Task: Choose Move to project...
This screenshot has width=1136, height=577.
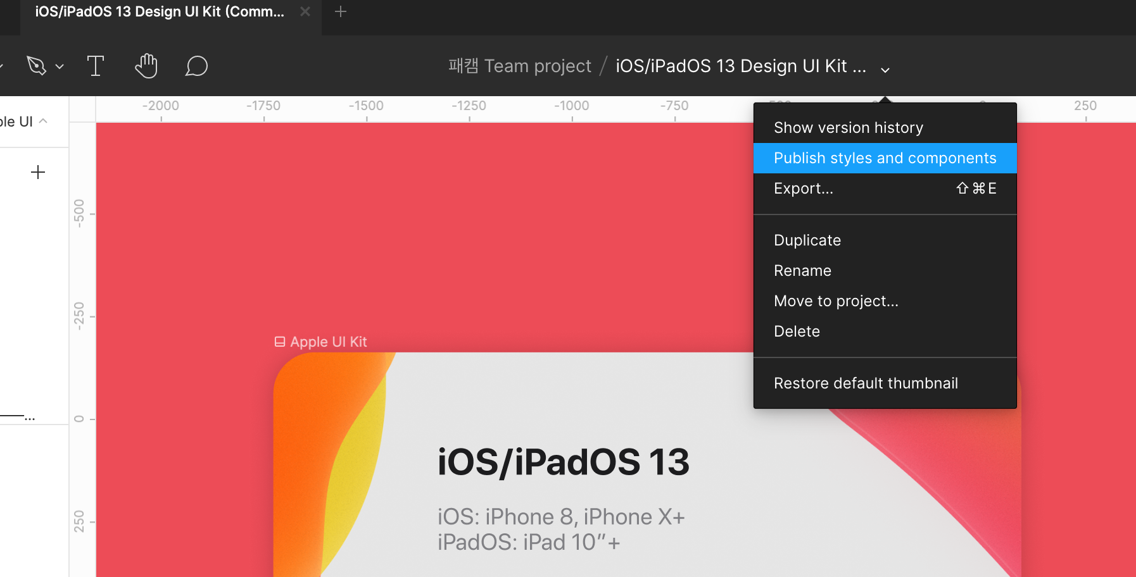Action: coord(885,301)
